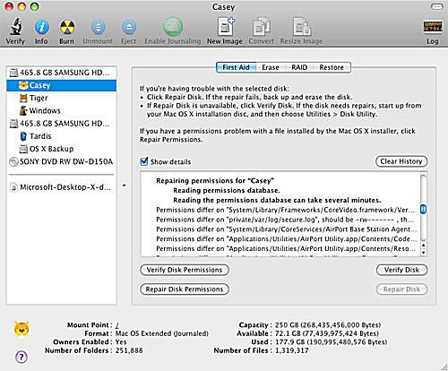The height and width of the screenshot is (371, 448).
Task: Click the Casey volume icon beside Mount Point
Action: (x=22, y=329)
